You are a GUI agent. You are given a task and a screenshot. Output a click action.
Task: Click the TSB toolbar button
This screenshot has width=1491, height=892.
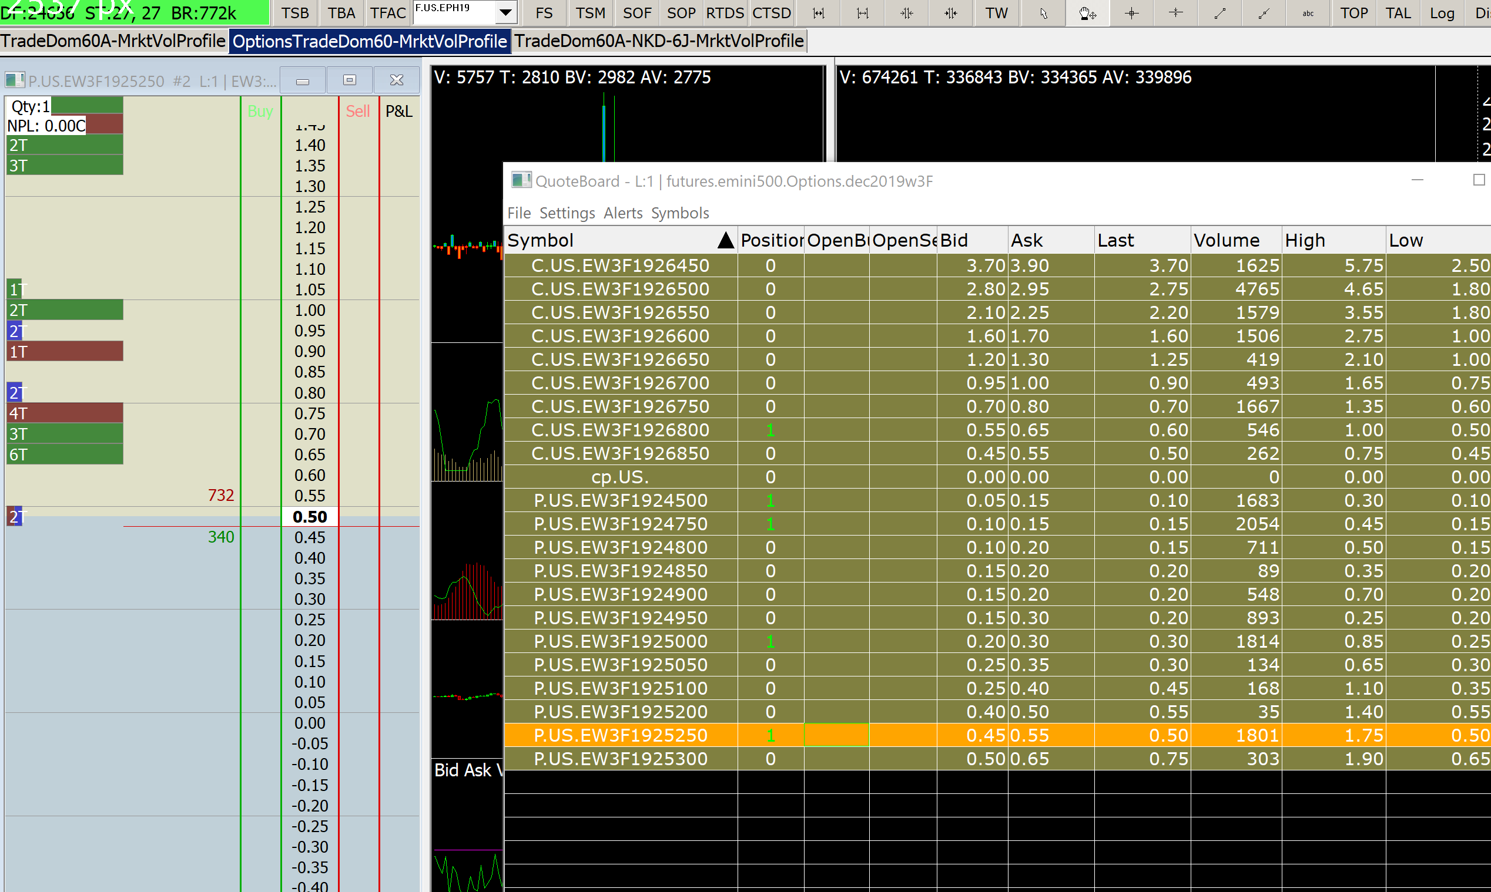294,14
